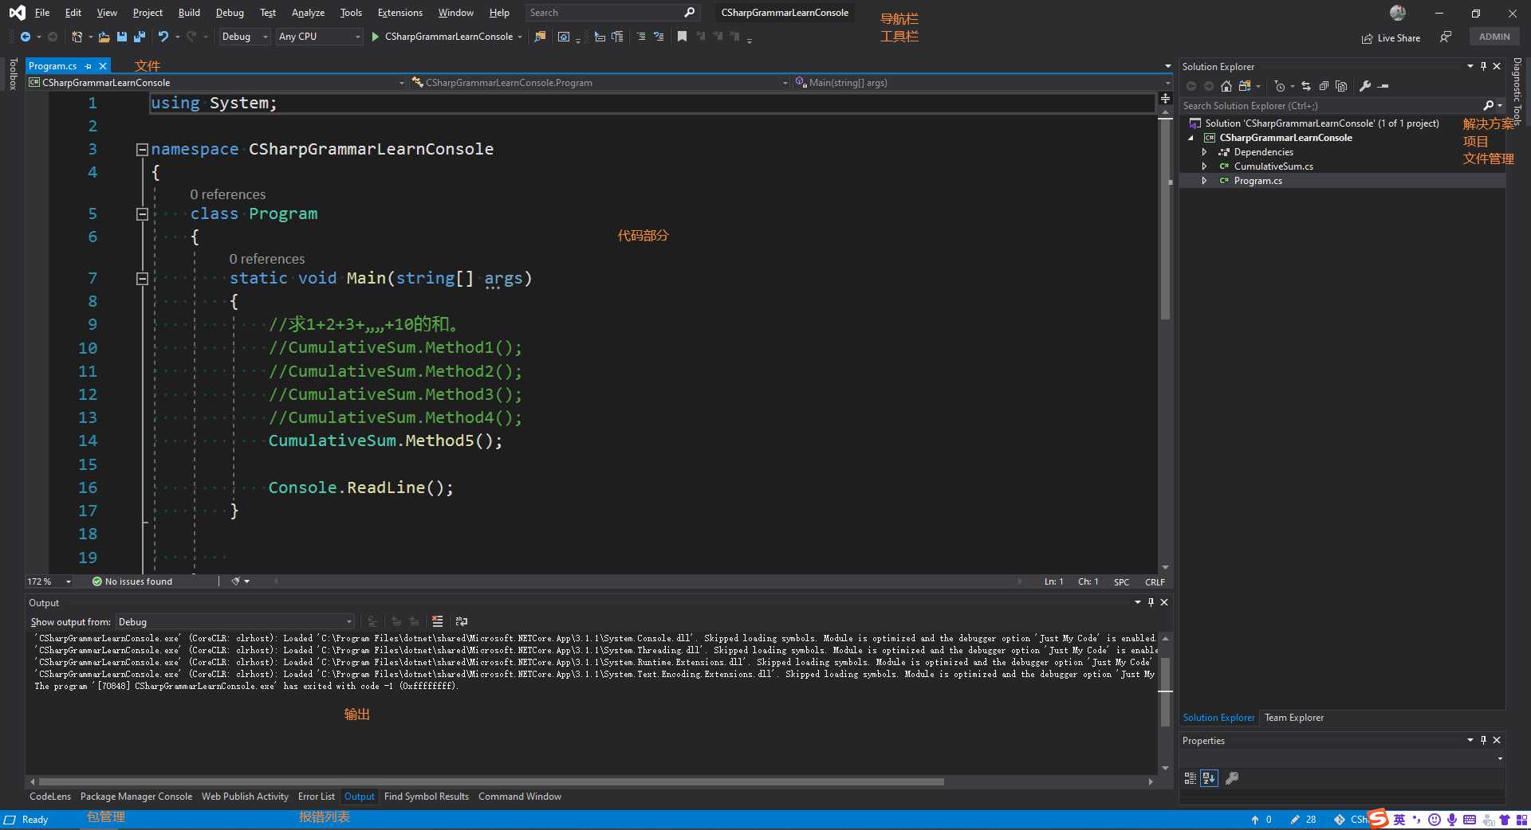The height and width of the screenshot is (830, 1531).
Task: Click the Solution Explorer Home icon
Action: (1226, 86)
